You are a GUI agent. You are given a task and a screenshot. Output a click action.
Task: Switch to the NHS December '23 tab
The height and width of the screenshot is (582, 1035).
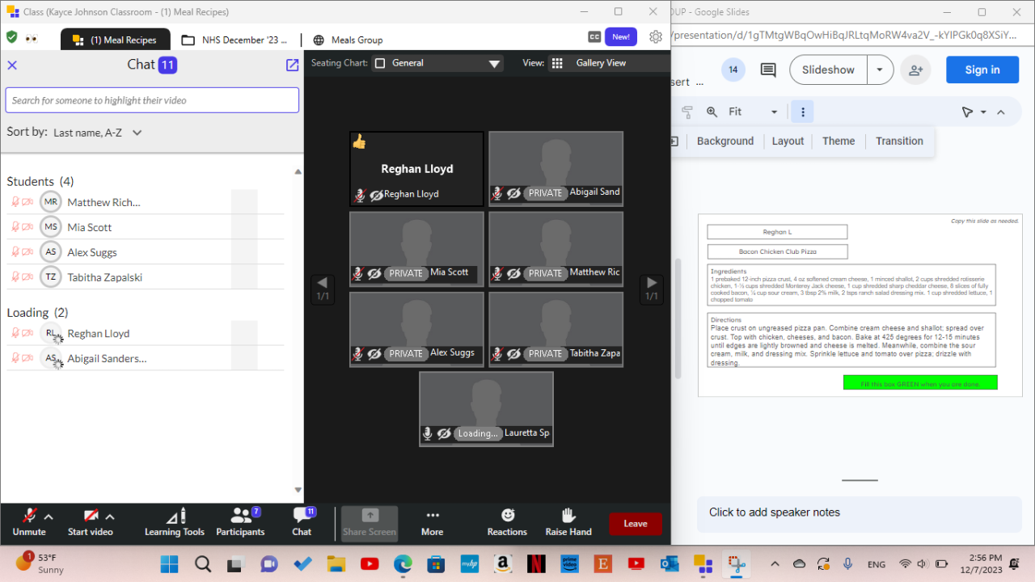pos(234,40)
